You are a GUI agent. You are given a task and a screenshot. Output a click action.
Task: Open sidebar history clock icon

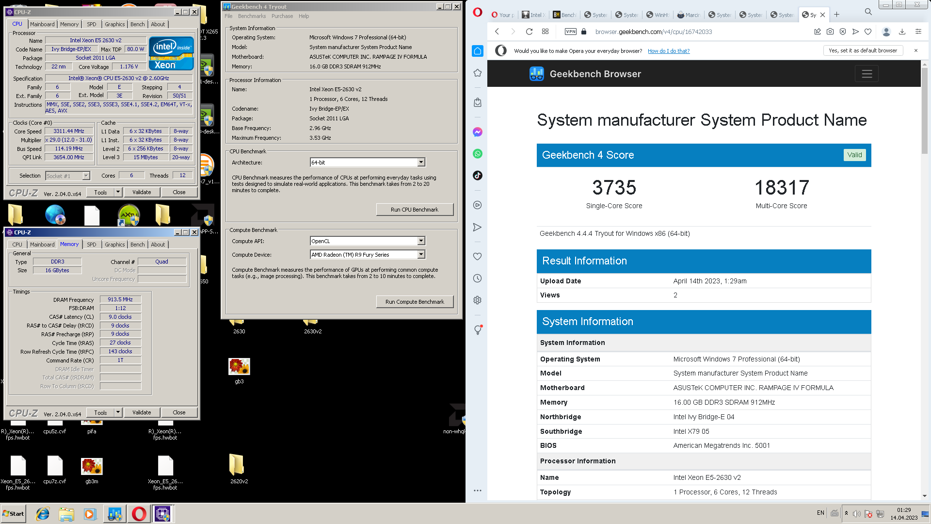point(478,278)
